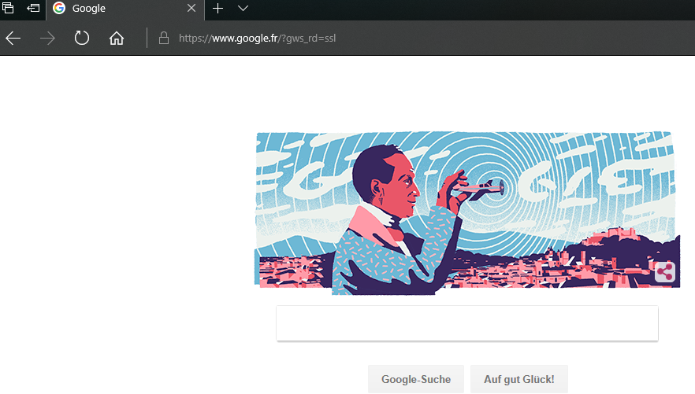Viewport: 695px width, 394px height.
Task: Share the Google doodle
Action: (x=664, y=272)
